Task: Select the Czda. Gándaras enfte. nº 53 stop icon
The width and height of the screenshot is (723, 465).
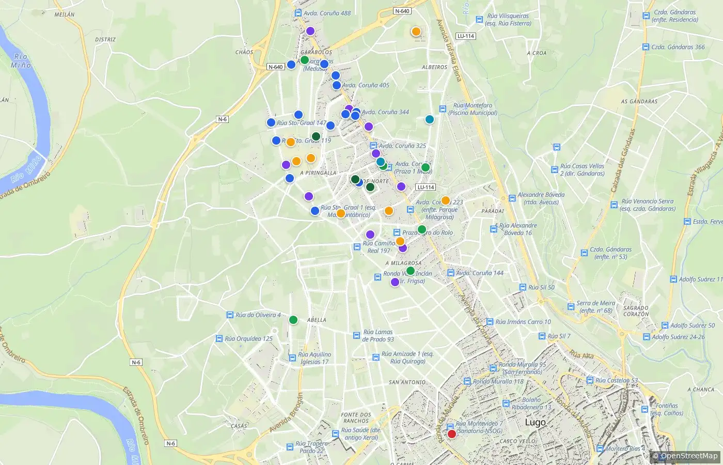Action: click(584, 253)
